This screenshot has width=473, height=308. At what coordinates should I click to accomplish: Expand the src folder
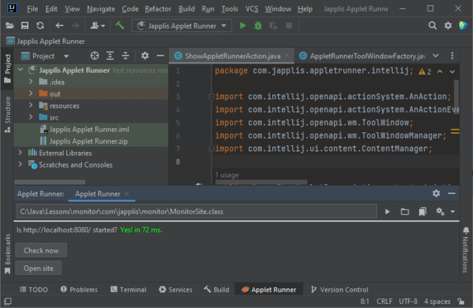pos(31,117)
